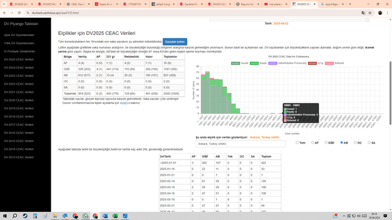This screenshot has width=392, height=220.
Task: Select the AF region radio button
Action: [312, 142]
